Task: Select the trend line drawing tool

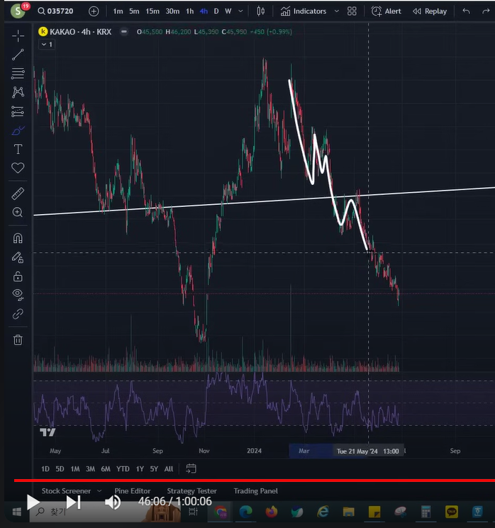Action: pyautogui.click(x=18, y=55)
